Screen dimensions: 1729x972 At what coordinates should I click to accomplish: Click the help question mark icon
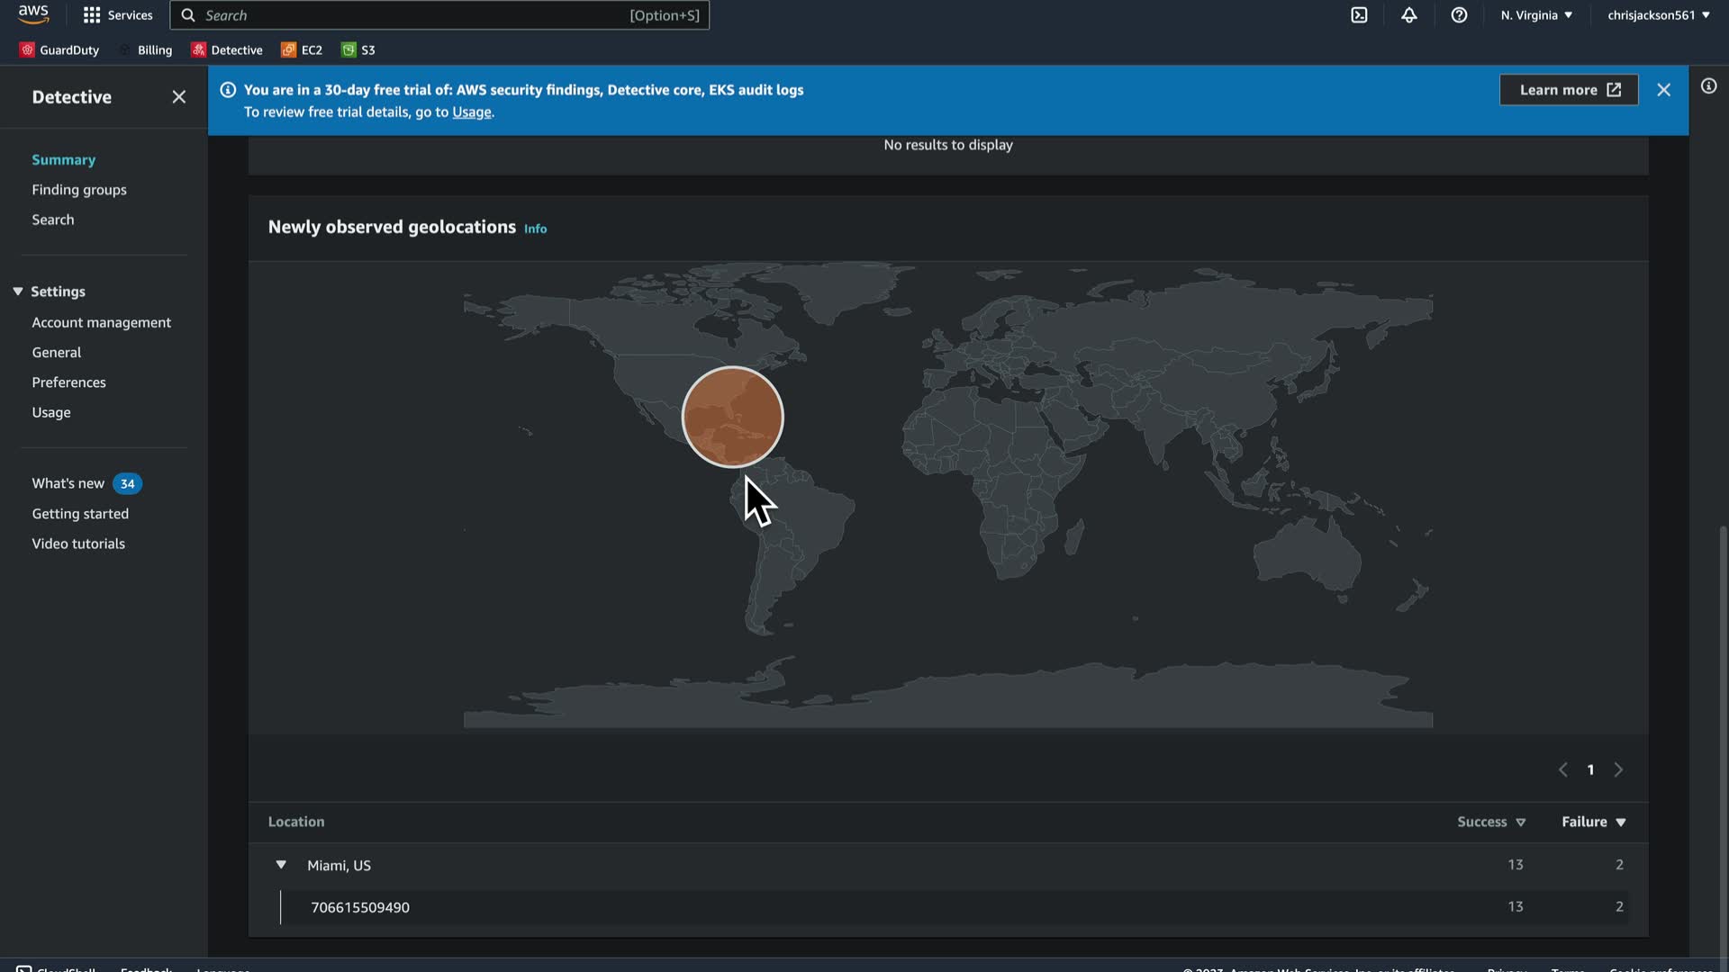[x=1459, y=15]
